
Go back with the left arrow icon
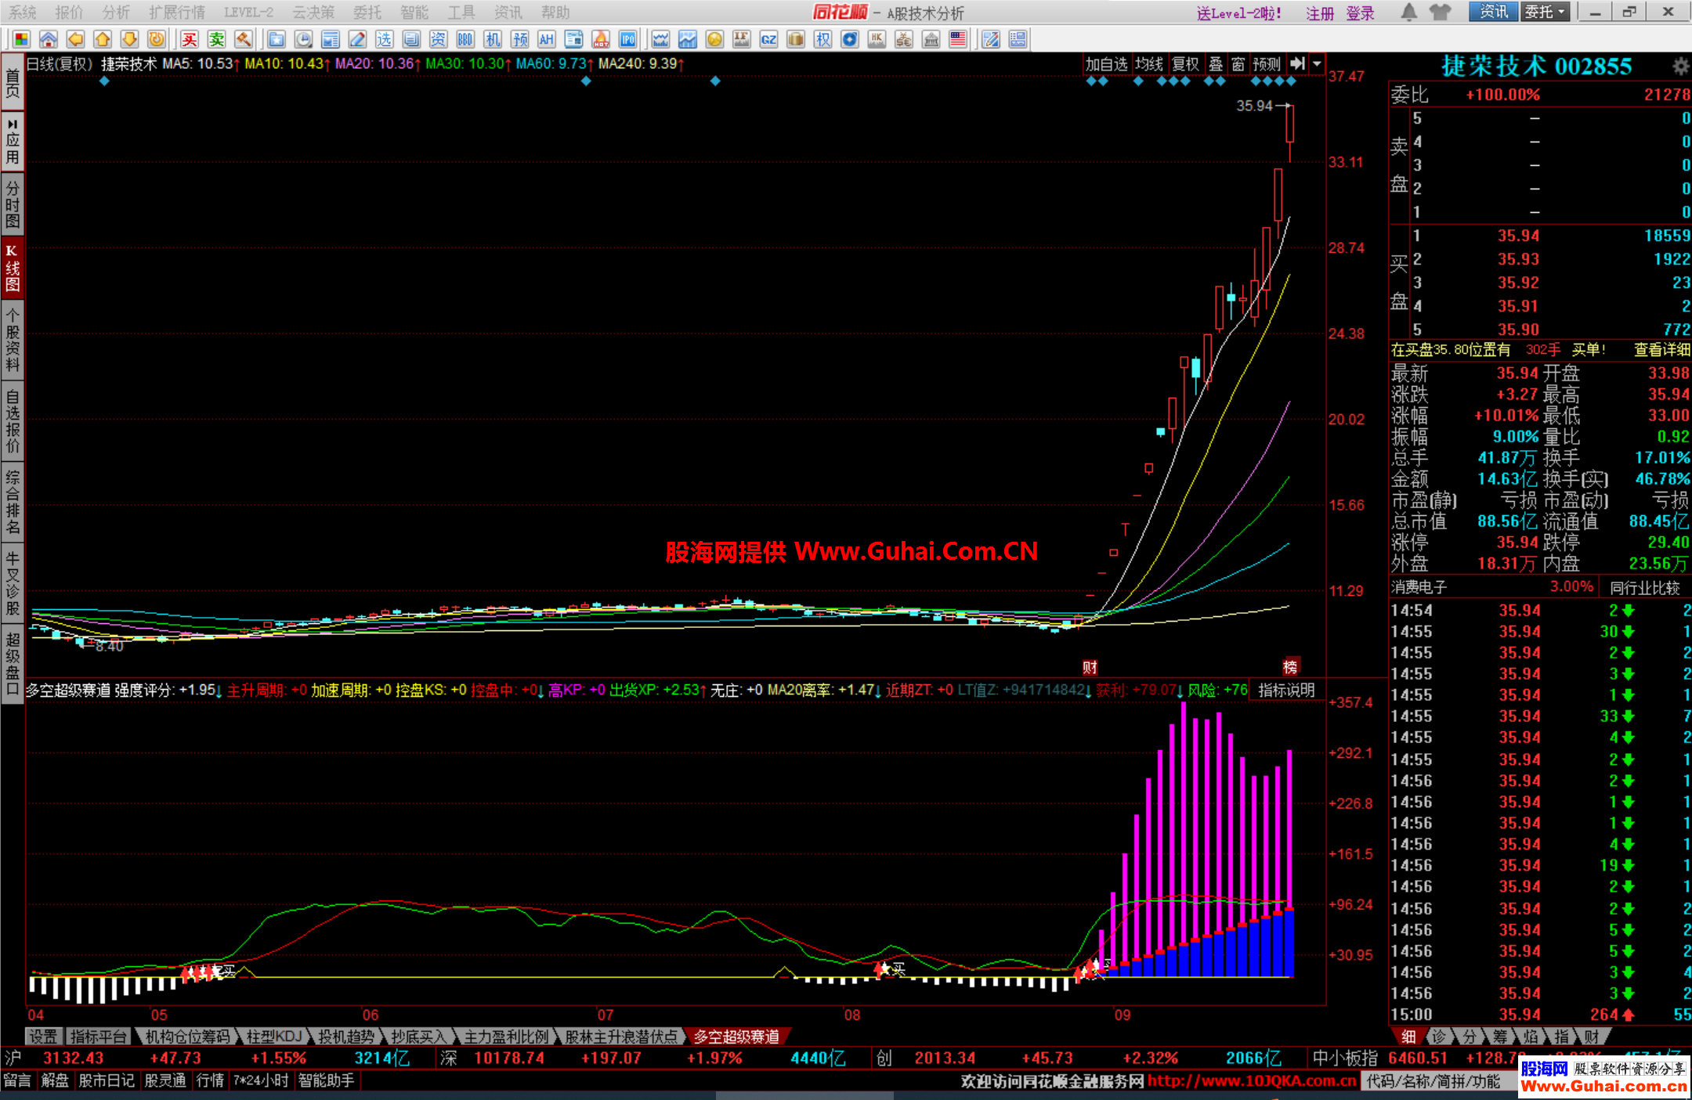75,39
